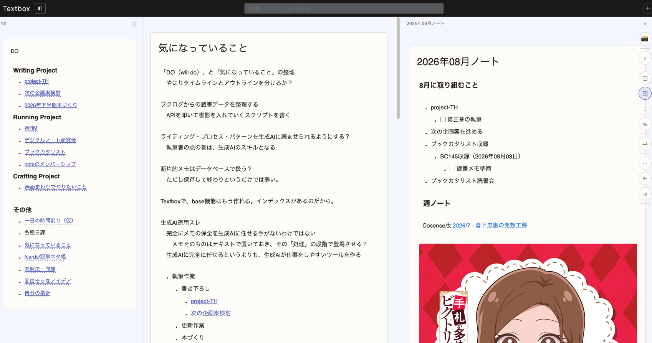Click the 更新作業 bullet item
652x343 pixels.
point(193,325)
